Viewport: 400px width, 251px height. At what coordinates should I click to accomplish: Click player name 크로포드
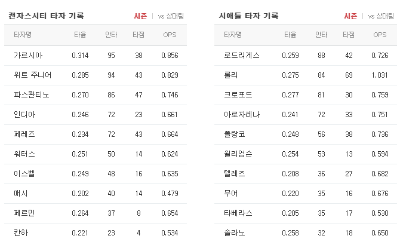(x=238, y=95)
